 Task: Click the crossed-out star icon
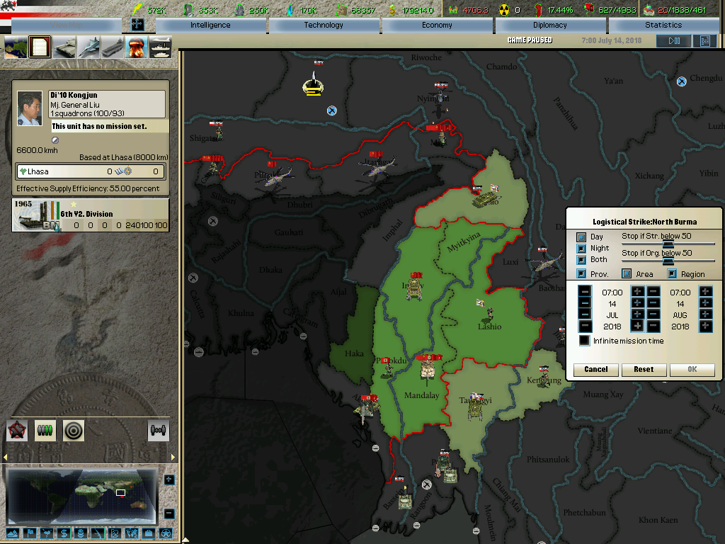pyautogui.click(x=17, y=430)
